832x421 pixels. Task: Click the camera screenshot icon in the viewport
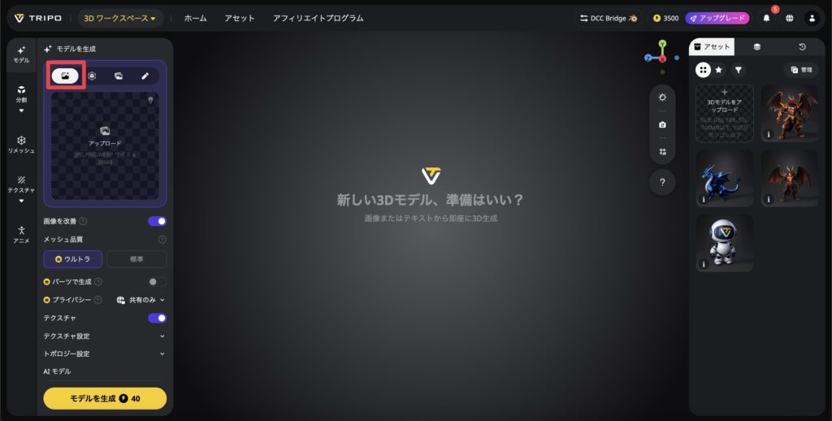click(x=662, y=124)
